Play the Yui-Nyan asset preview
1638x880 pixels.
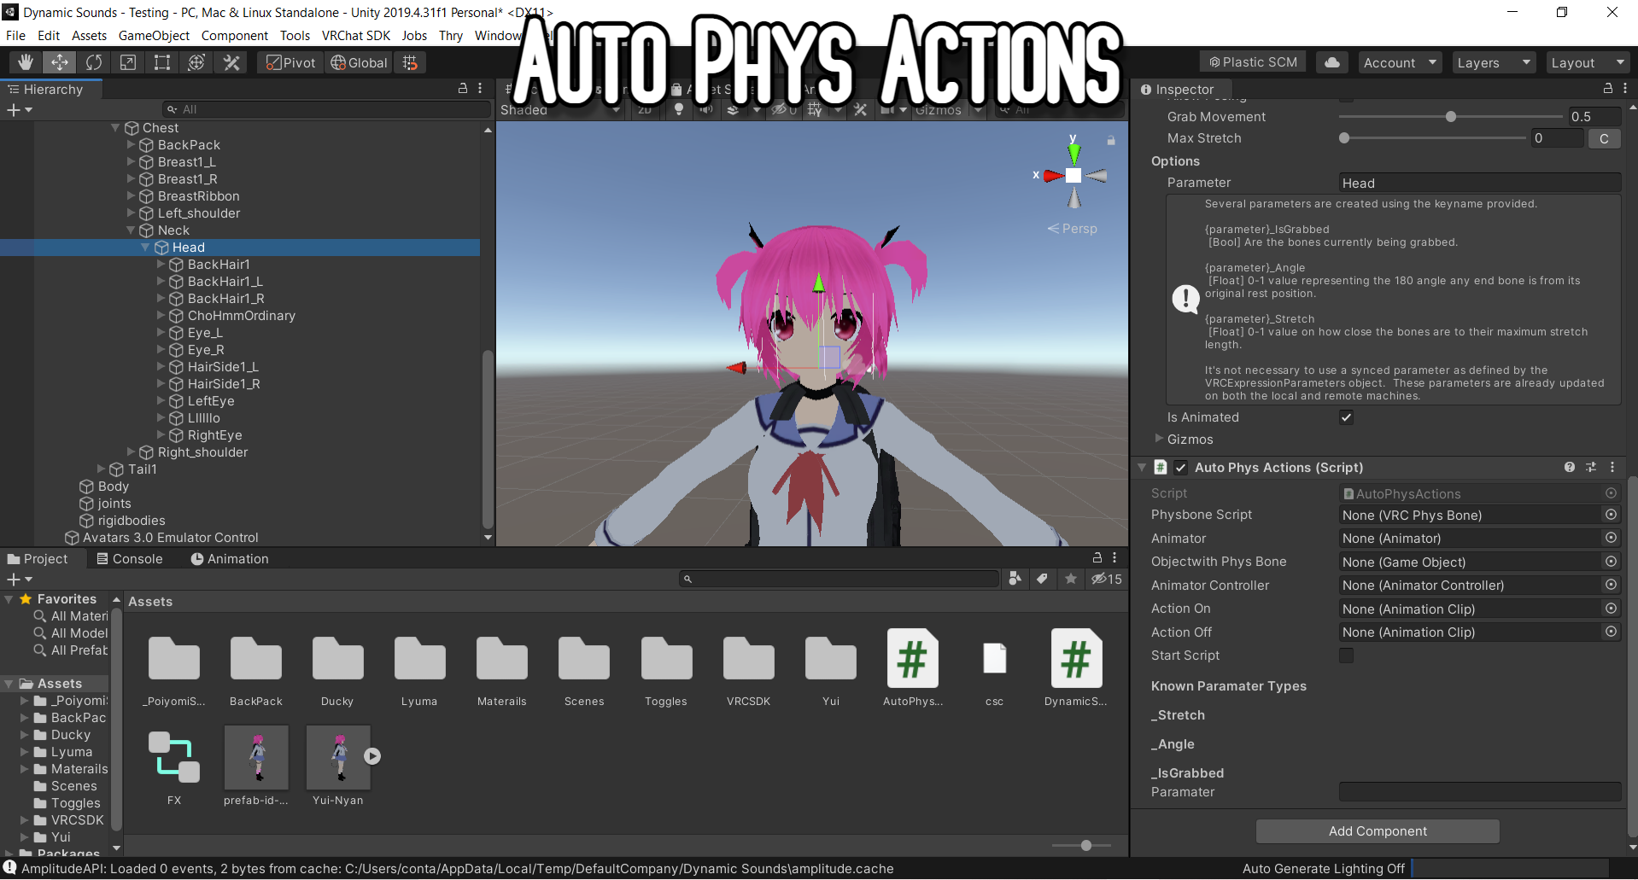pyautogui.click(x=371, y=755)
